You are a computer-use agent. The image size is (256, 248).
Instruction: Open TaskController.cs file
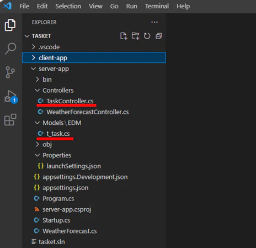pos(70,101)
